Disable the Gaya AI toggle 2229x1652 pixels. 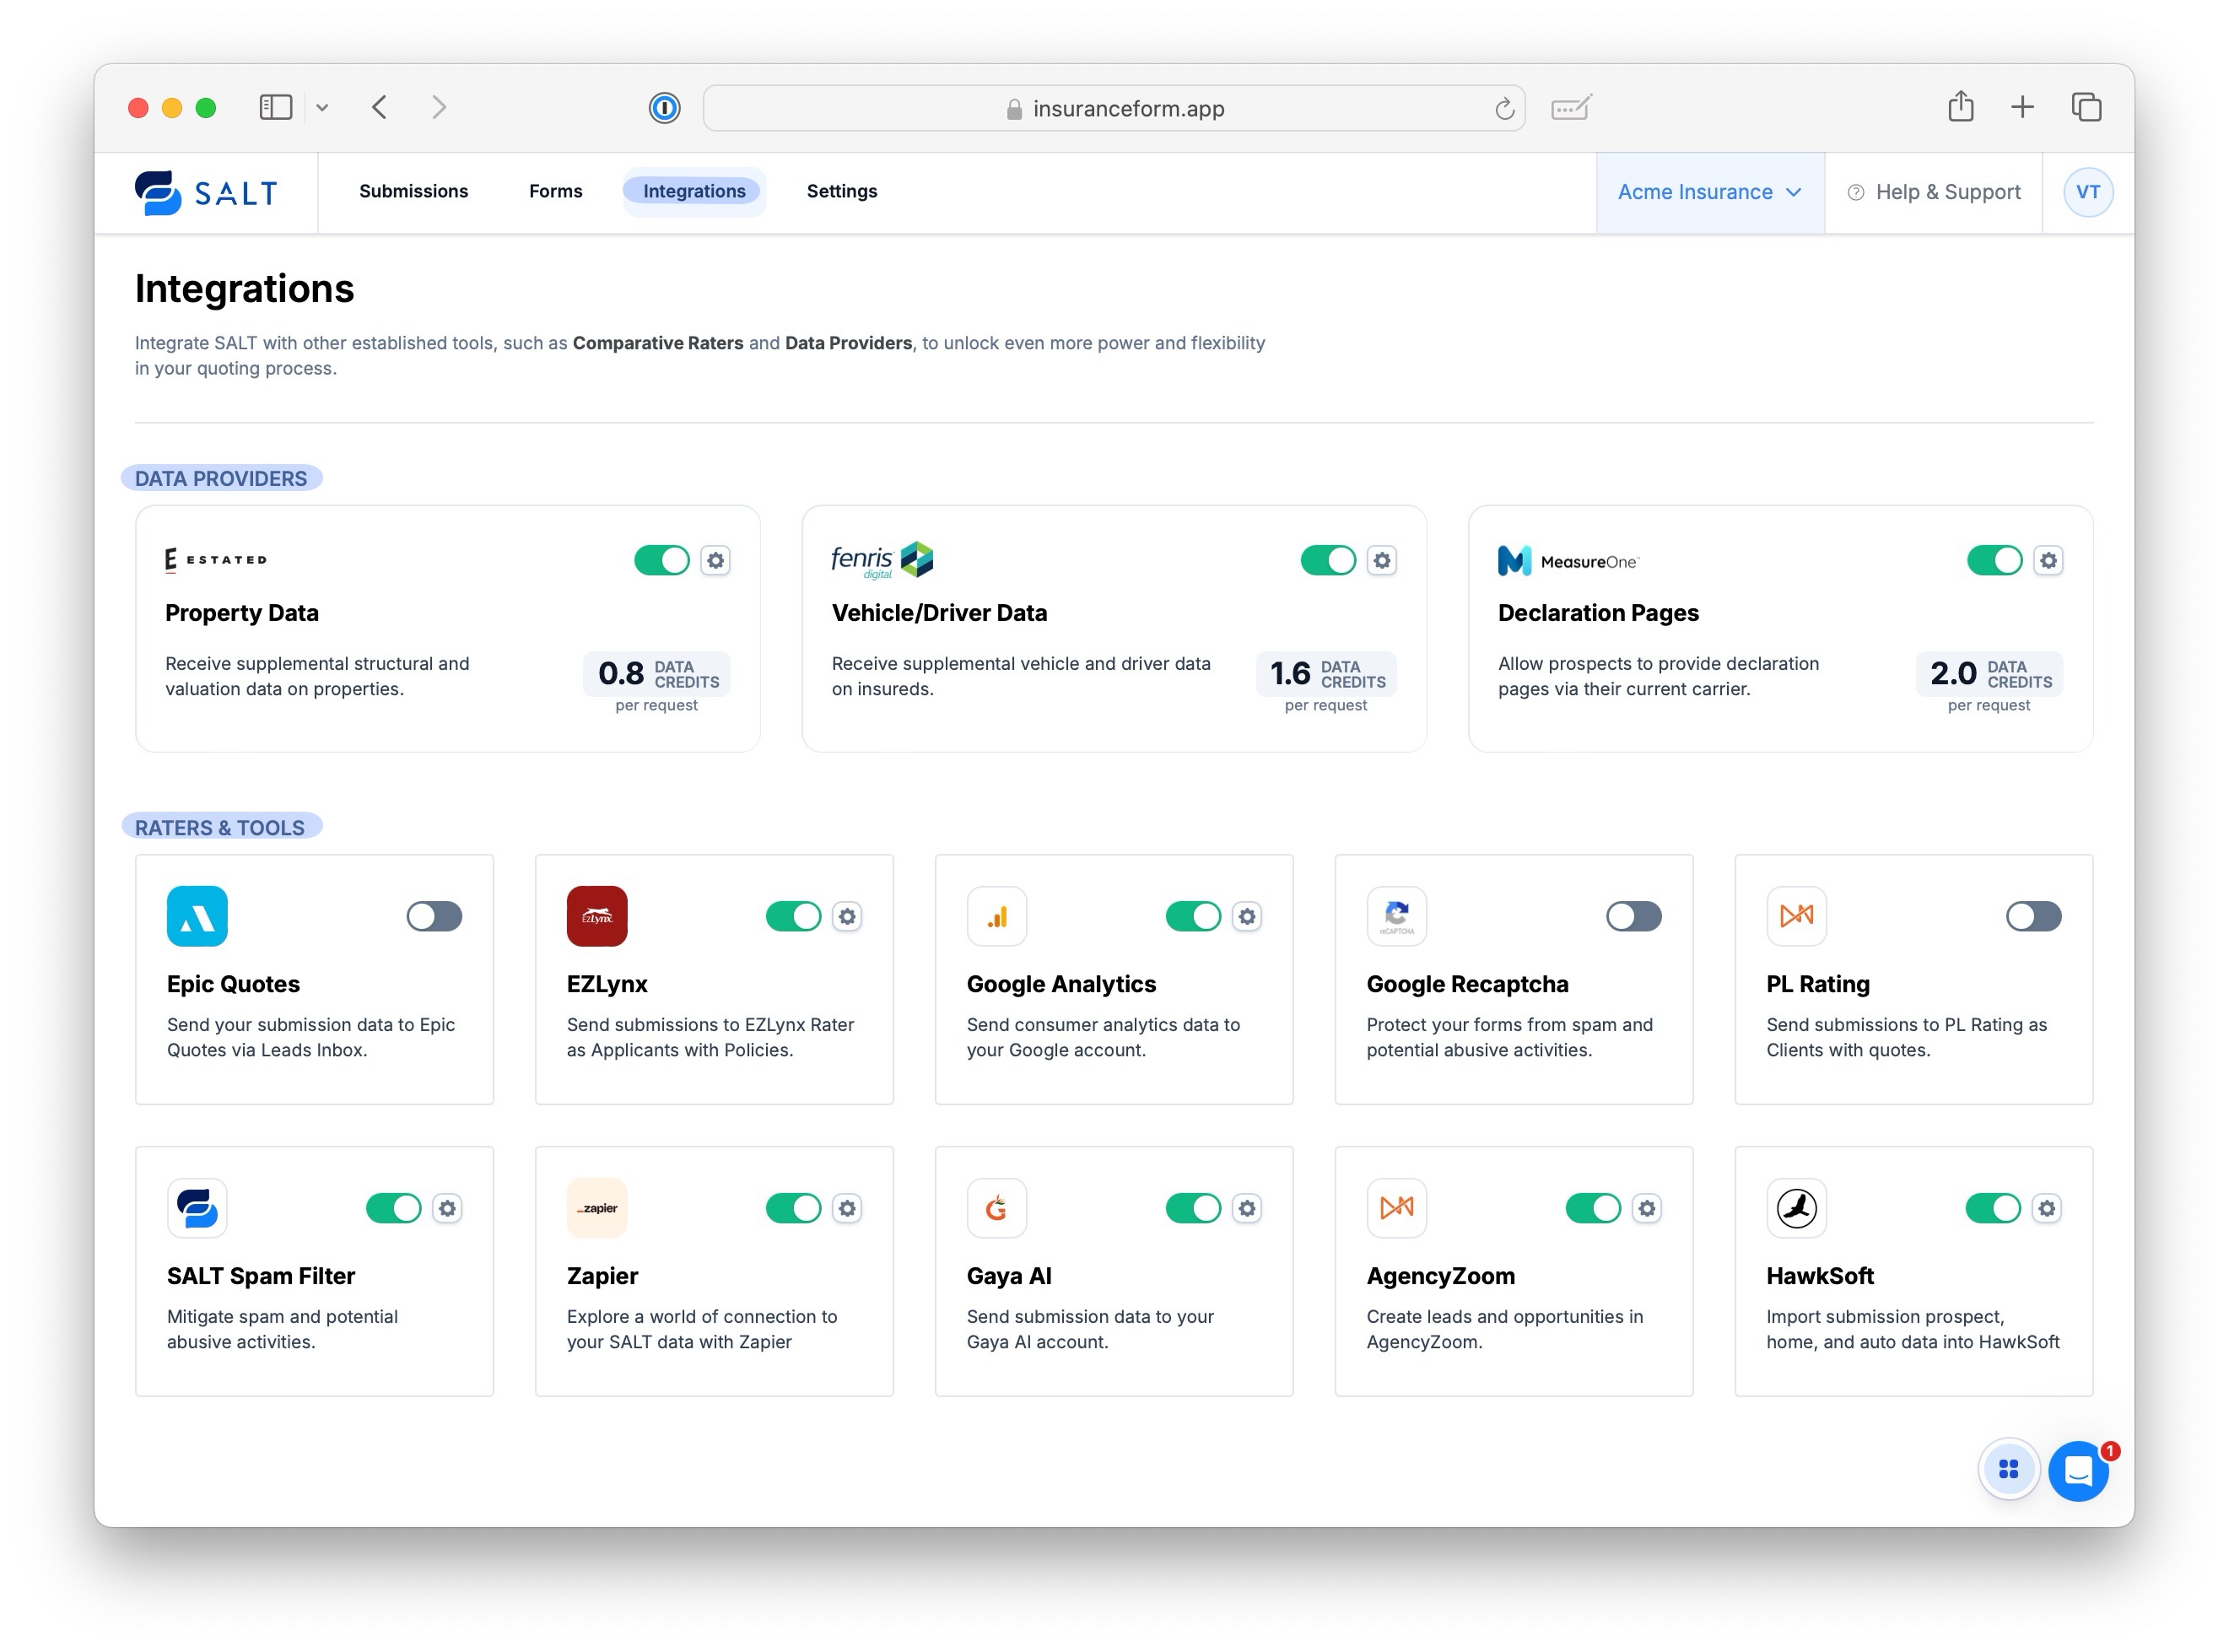click(x=1193, y=1209)
